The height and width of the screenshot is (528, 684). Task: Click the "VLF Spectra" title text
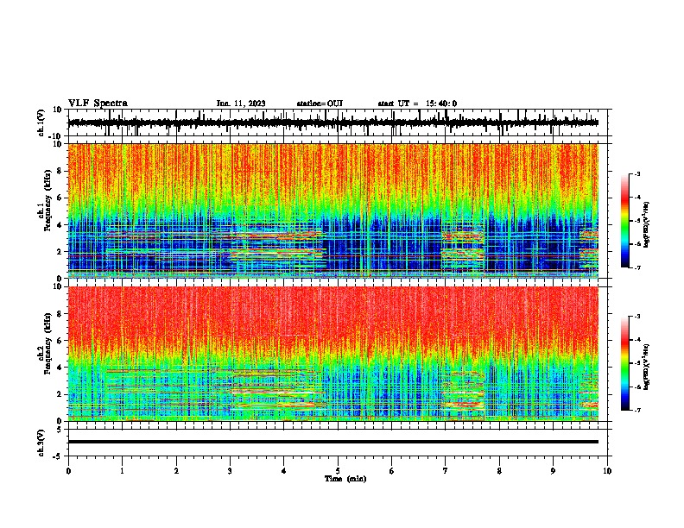click(98, 104)
